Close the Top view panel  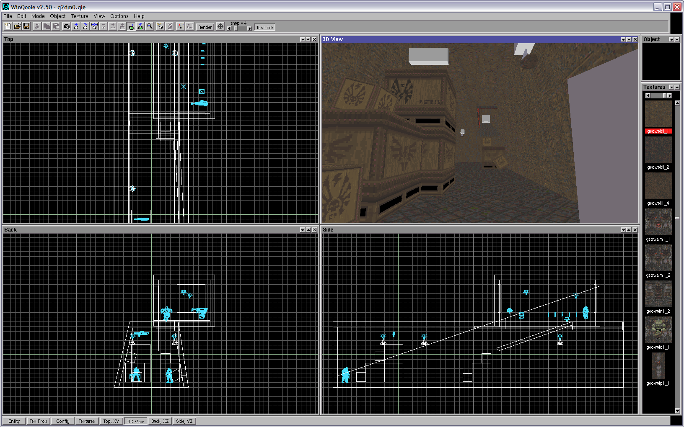click(314, 39)
